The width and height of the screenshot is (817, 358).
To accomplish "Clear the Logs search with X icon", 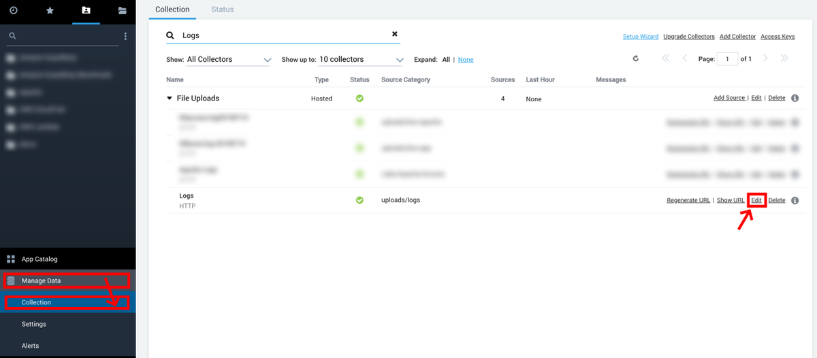I will tap(394, 34).
